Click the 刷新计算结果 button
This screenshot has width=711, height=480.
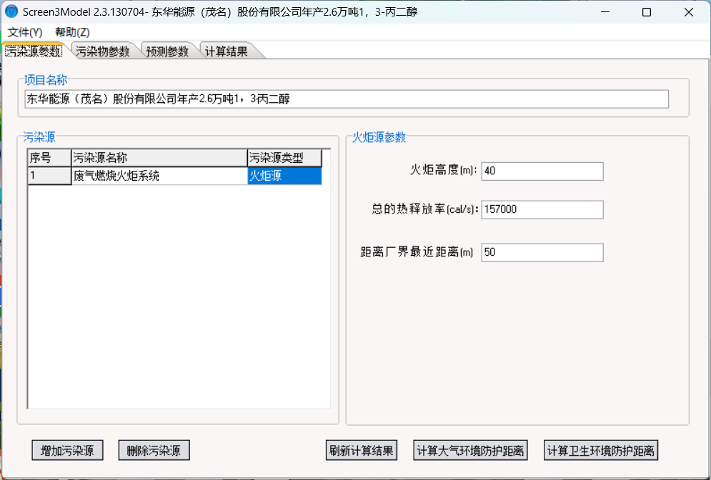pyautogui.click(x=362, y=450)
